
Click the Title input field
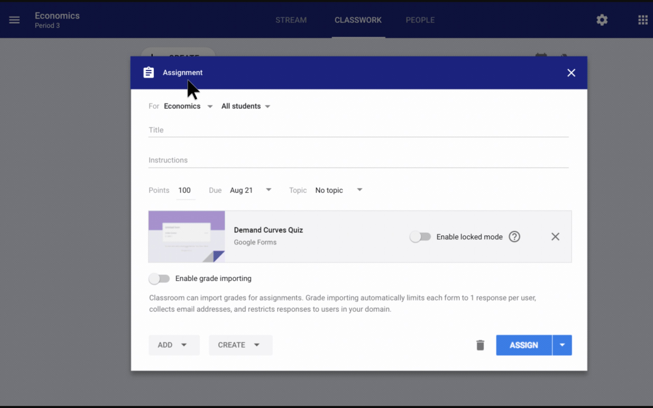tap(358, 130)
